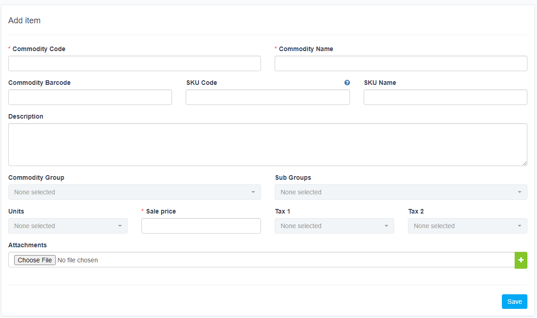Grab the Description textarea resize handle
Screen dimensions: 537x318
[525, 163]
